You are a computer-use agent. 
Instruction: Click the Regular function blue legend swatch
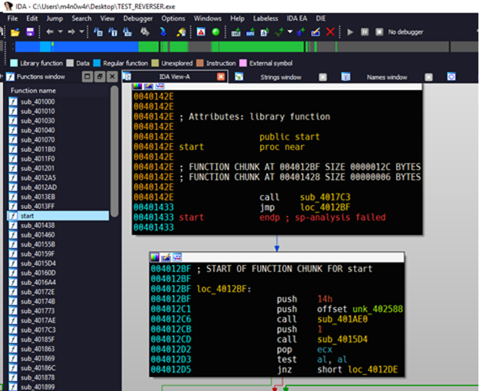pyautogui.click(x=97, y=63)
